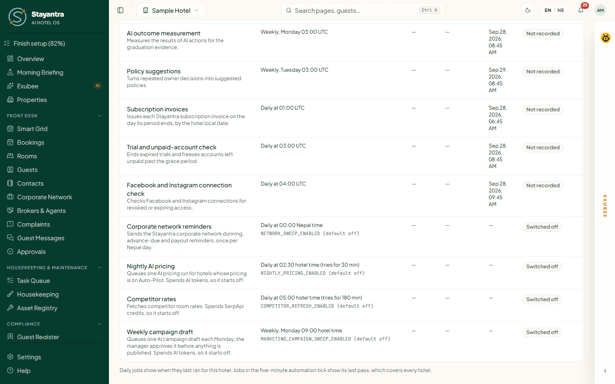This screenshot has width=615, height=384.
Task: Open notifications bell icon
Action: 581,10
